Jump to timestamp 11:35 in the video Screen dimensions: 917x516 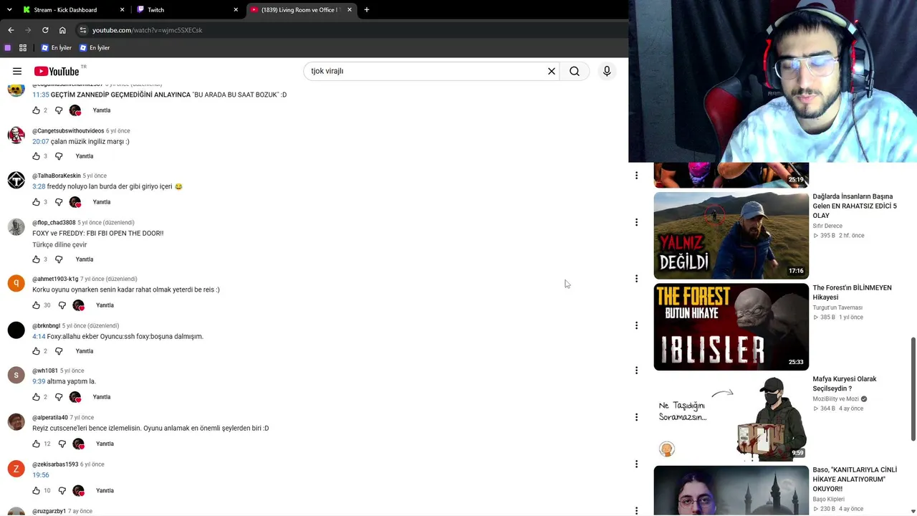[x=41, y=95]
